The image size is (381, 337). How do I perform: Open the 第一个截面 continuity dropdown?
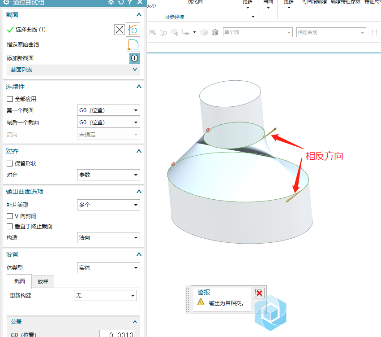pyautogui.click(x=108, y=110)
